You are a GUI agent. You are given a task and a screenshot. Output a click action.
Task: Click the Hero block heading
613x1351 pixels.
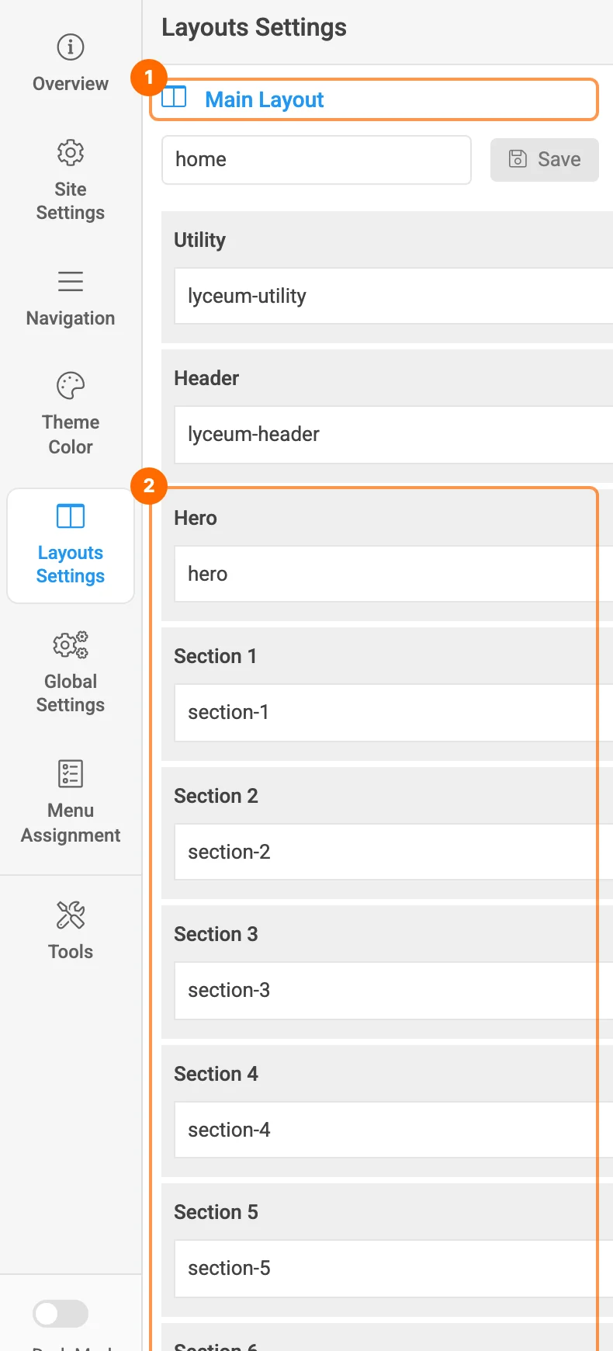click(x=196, y=518)
